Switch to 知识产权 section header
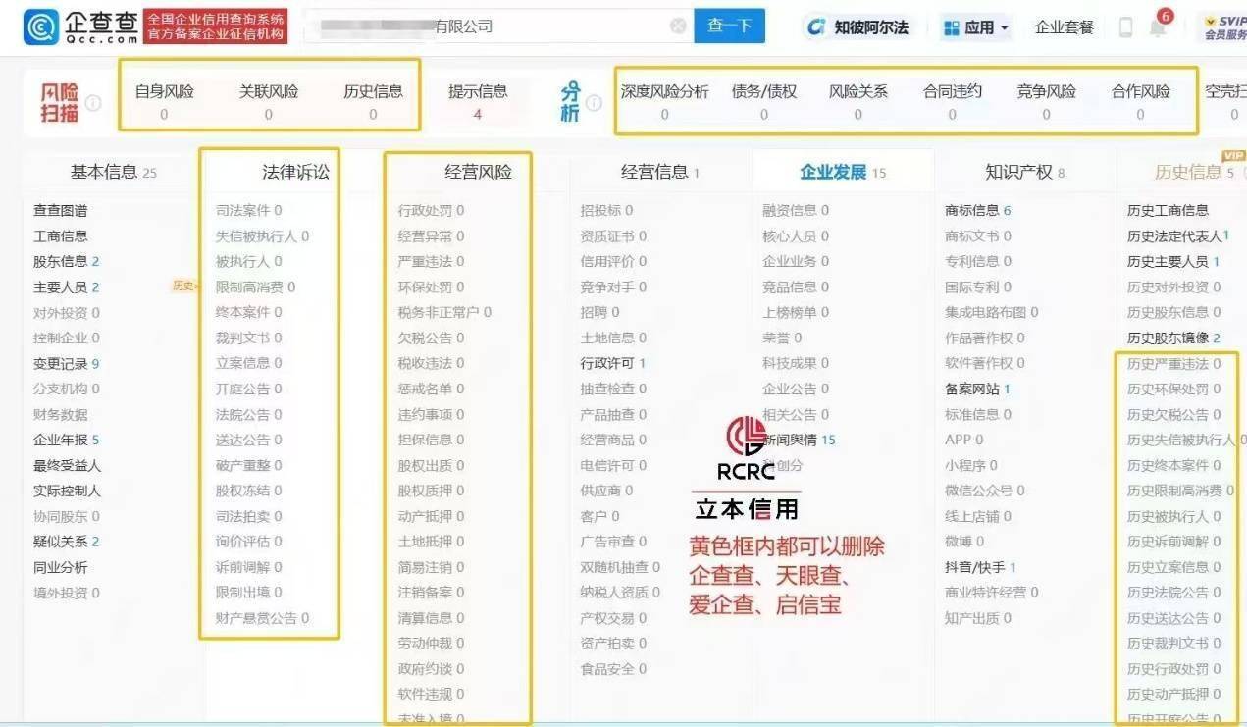Image resolution: width=1247 pixels, height=727 pixels. [x=1025, y=173]
